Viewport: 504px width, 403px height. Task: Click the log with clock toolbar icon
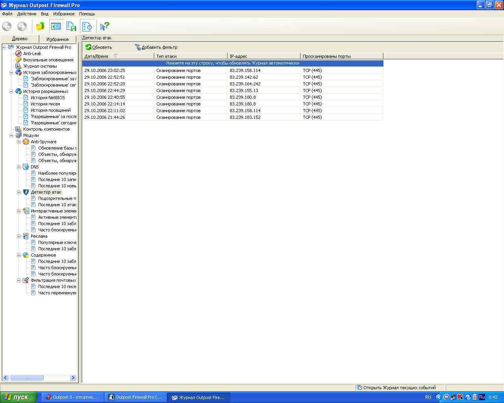pos(87,26)
